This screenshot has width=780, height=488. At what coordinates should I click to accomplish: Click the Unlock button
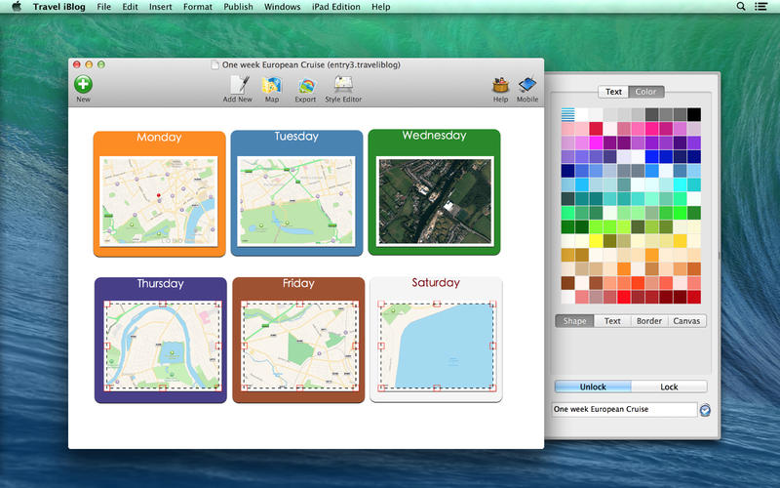click(593, 386)
